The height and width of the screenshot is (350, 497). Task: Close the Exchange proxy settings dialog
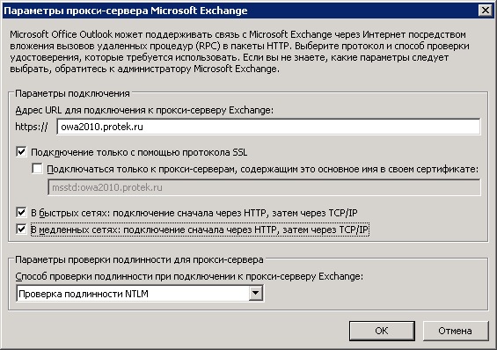pos(486,11)
